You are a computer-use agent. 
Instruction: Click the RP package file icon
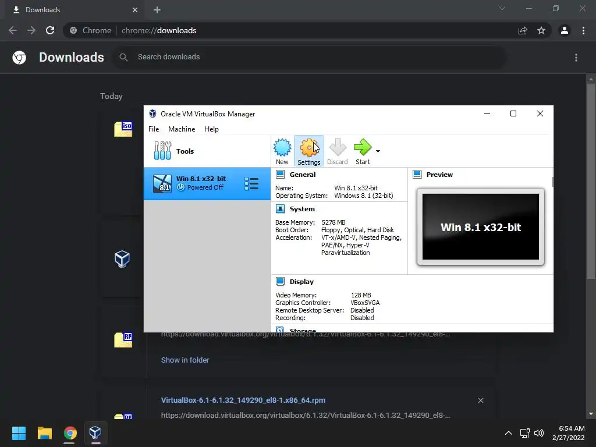pos(123,339)
